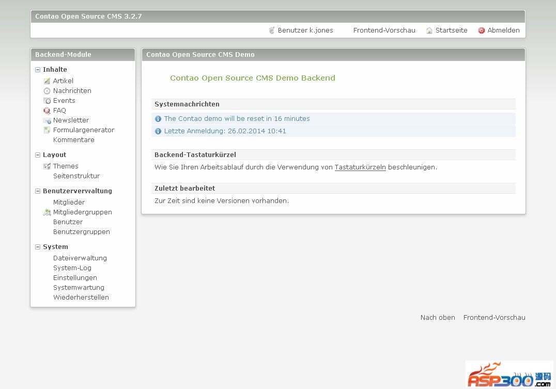Open the Newsletter module
The height and width of the screenshot is (389, 556).
tap(71, 120)
